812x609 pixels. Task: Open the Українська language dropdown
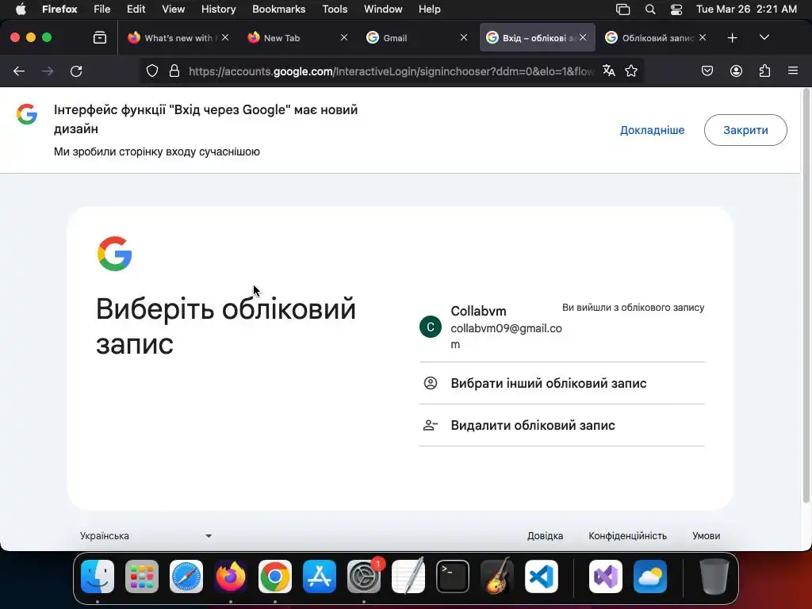pyautogui.click(x=146, y=536)
